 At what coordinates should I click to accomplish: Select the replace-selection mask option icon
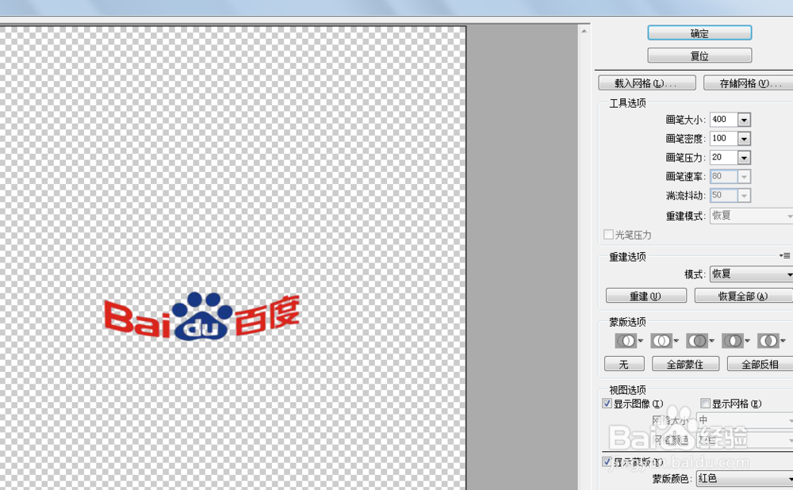coord(626,340)
